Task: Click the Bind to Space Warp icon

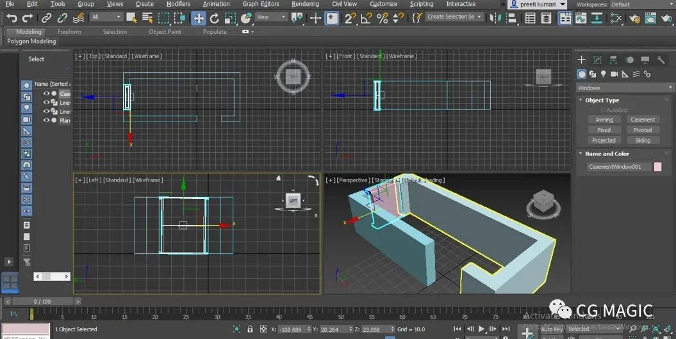Action: tap(78, 18)
